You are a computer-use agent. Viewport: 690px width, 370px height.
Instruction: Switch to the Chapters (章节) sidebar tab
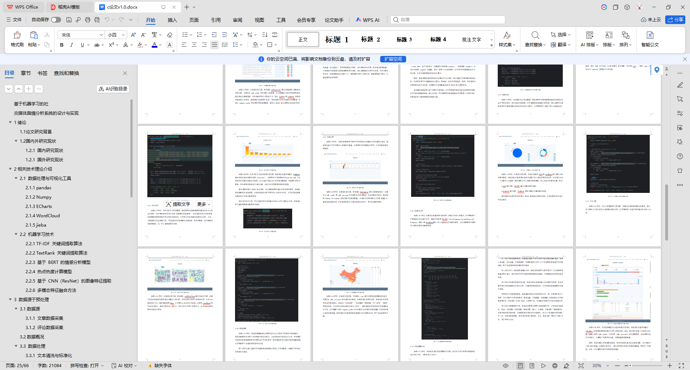click(26, 73)
